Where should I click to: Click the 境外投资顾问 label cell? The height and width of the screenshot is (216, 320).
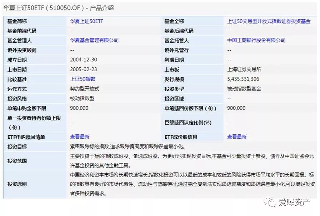pos(35,50)
